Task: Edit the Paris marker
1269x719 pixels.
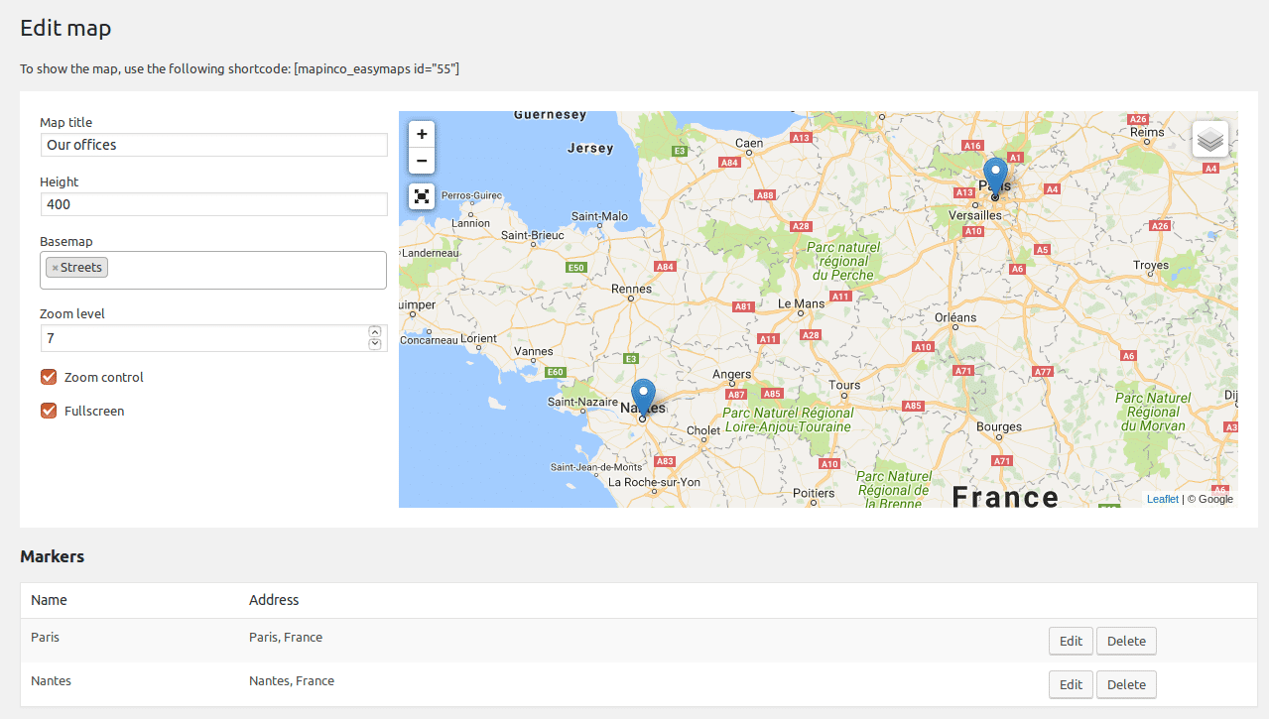Action: (x=1071, y=641)
